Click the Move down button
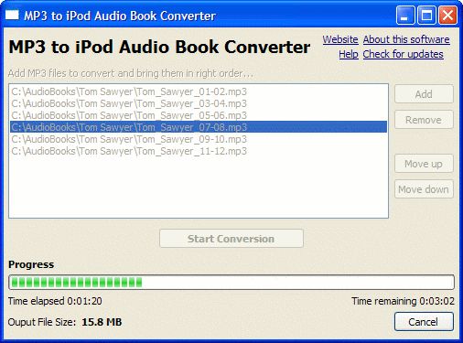 424,189
